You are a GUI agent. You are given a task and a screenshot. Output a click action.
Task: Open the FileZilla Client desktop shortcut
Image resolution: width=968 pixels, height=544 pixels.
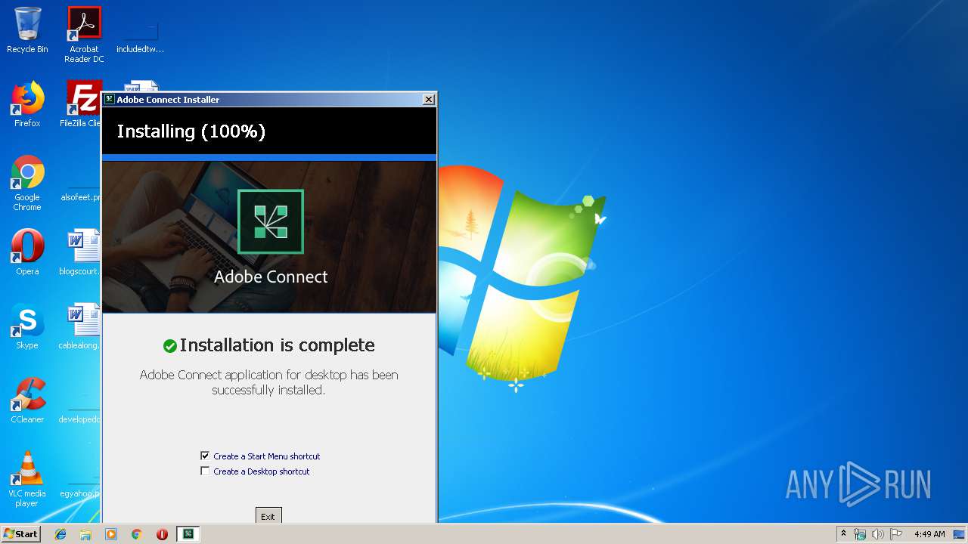pyautogui.click(x=82, y=104)
